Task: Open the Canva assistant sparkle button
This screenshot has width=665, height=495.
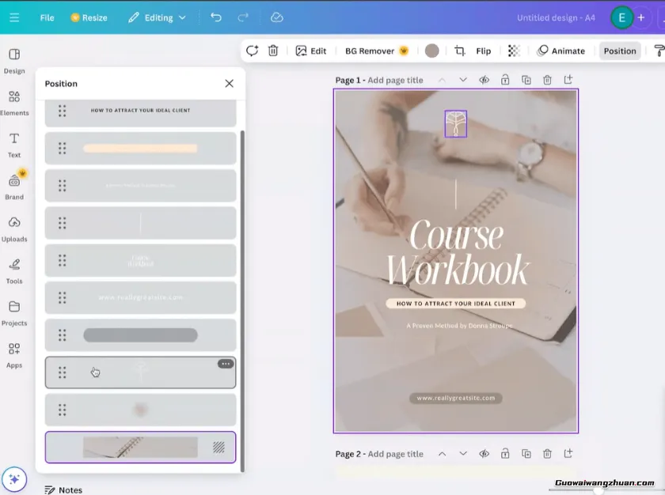Action: coord(14,478)
